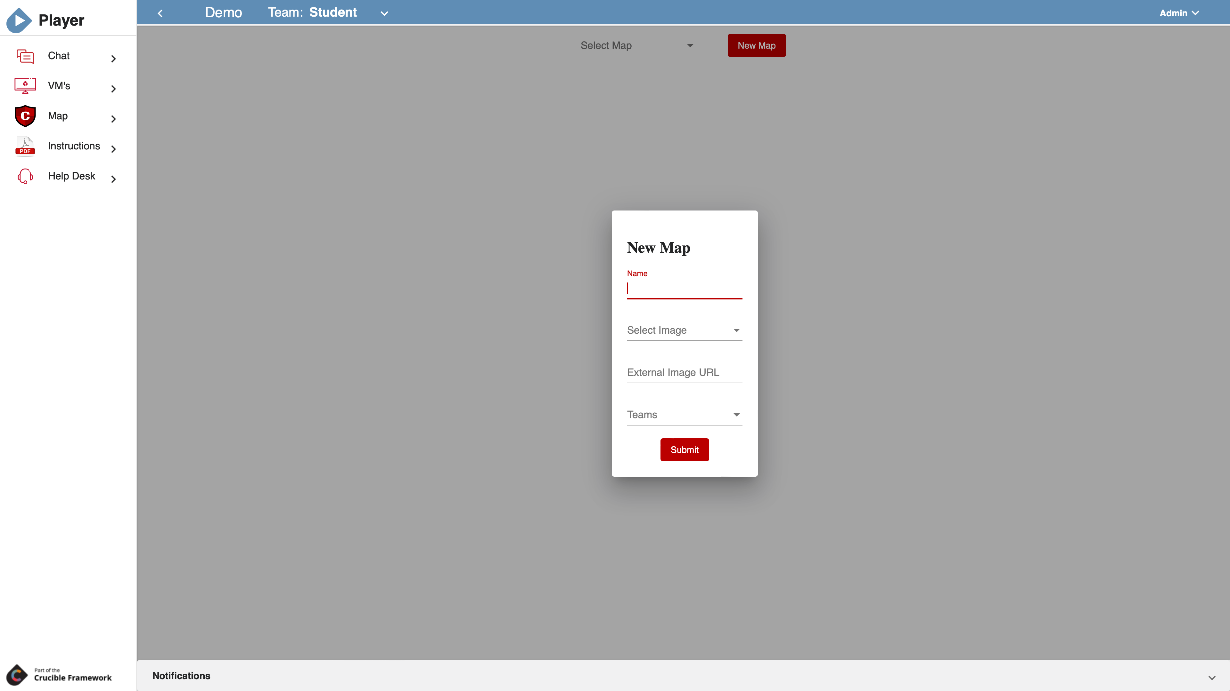1230x691 pixels.
Task: Open the Select Map dropdown
Action: (637, 46)
